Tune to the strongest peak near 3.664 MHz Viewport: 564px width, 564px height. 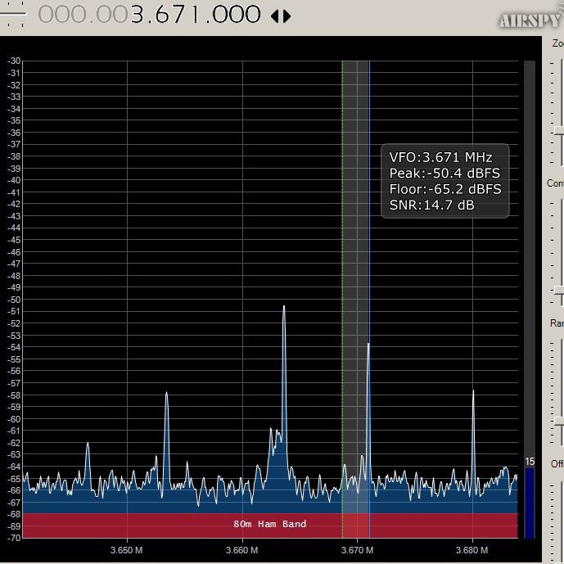coord(284,307)
